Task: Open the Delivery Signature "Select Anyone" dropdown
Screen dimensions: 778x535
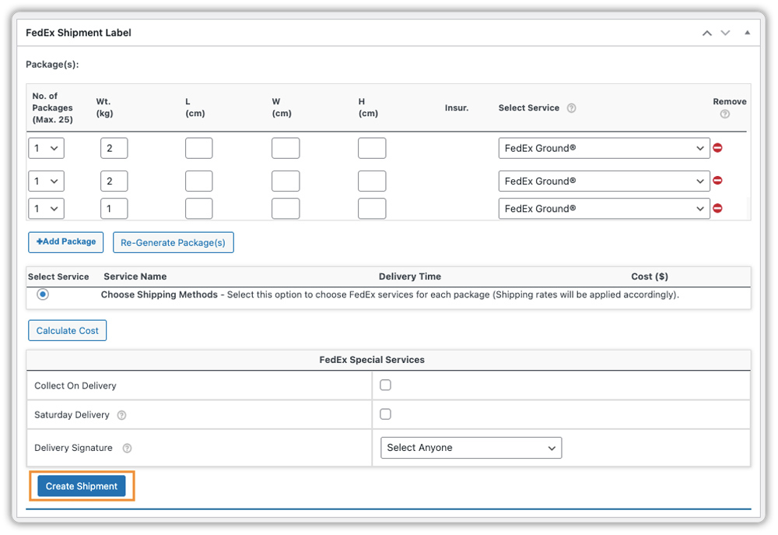Action: point(471,448)
